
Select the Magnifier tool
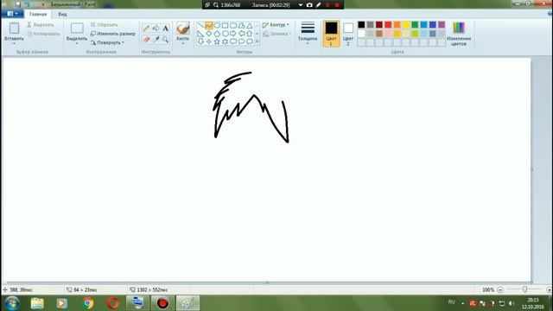tap(165, 39)
